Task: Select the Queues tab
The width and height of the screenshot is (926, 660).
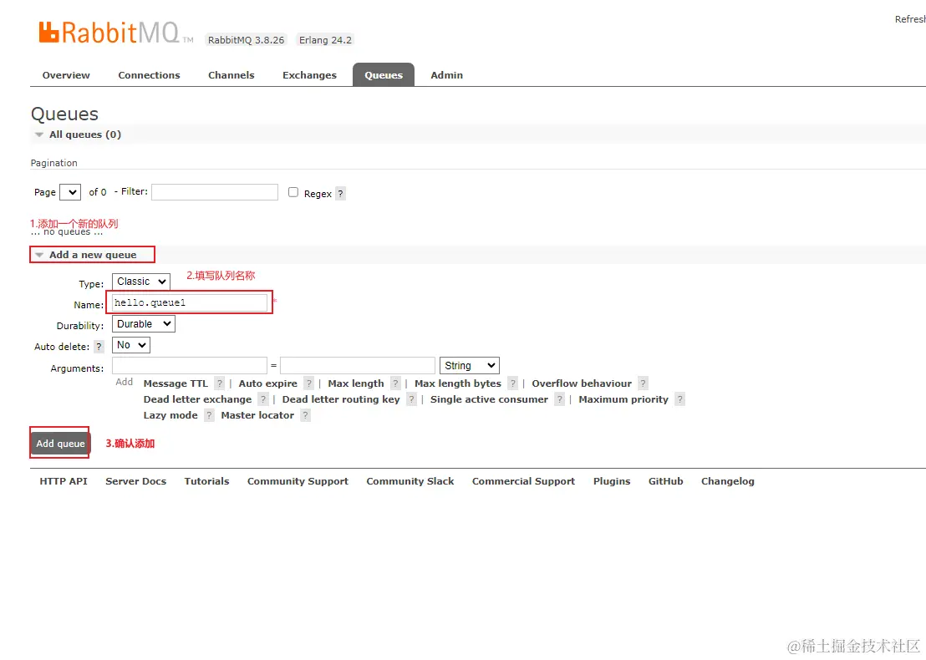Action: (384, 75)
